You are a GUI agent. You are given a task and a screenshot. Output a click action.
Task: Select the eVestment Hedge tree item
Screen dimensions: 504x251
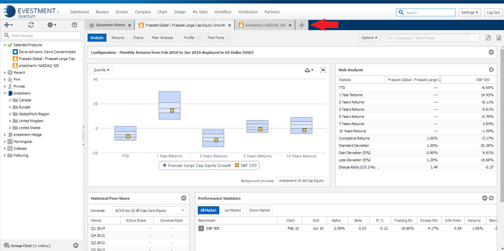click(x=25, y=135)
